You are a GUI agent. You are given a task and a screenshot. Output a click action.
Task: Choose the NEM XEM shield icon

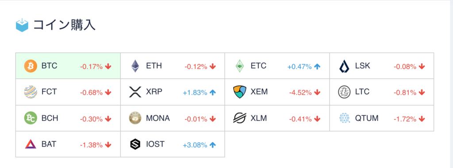[240, 92]
